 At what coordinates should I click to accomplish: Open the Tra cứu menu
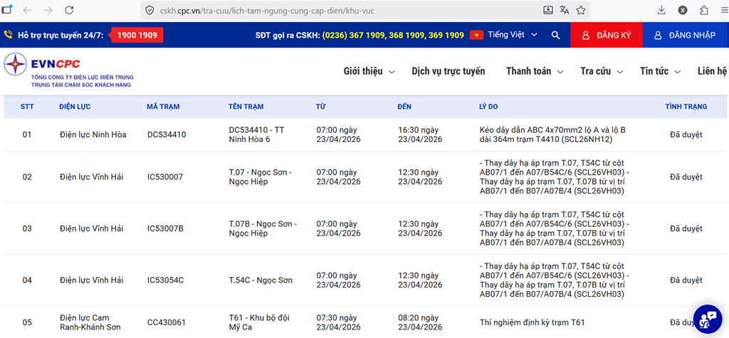pos(602,71)
